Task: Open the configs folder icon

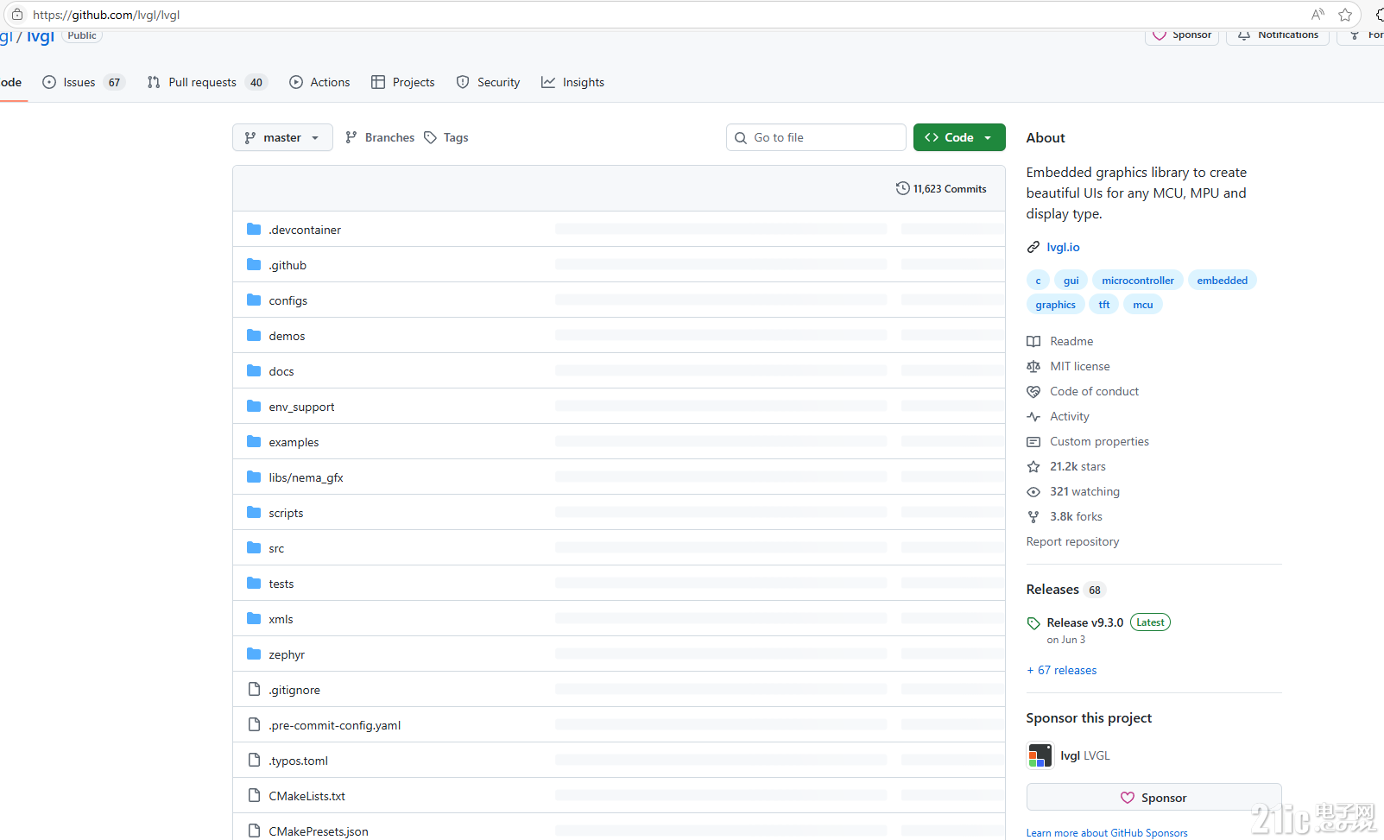Action: click(x=254, y=300)
